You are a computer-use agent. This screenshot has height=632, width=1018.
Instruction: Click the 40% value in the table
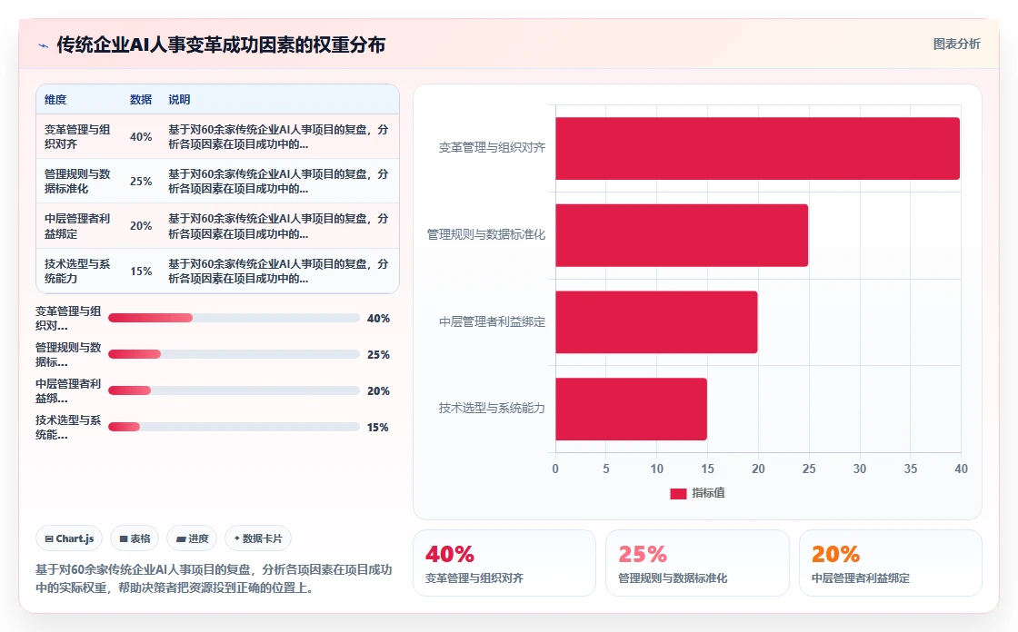(x=141, y=137)
